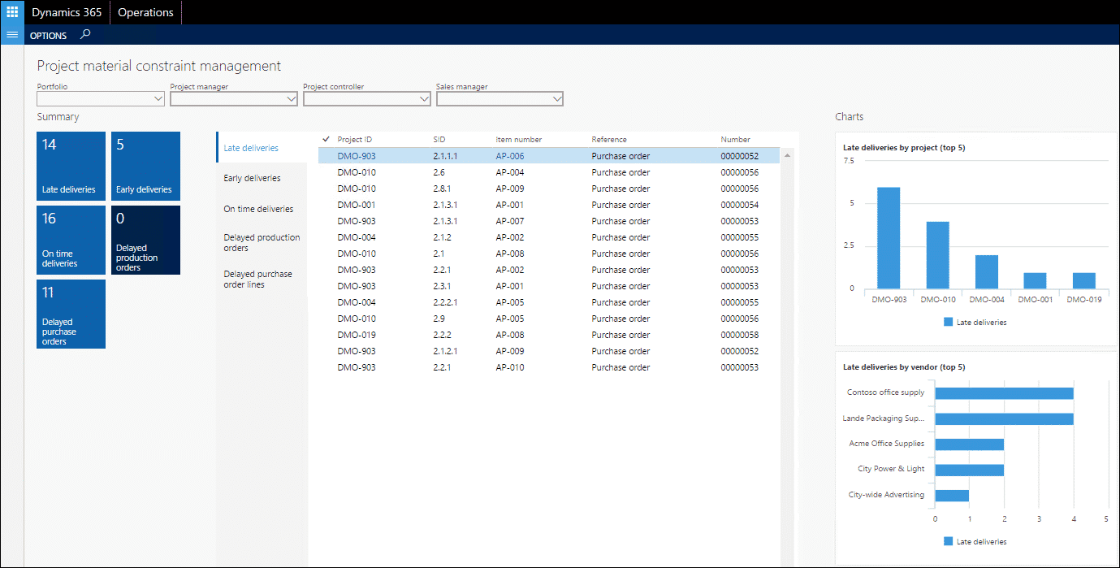Click the DMO-903 bar in the project chart
This screenshot has width=1120, height=568.
889,238
